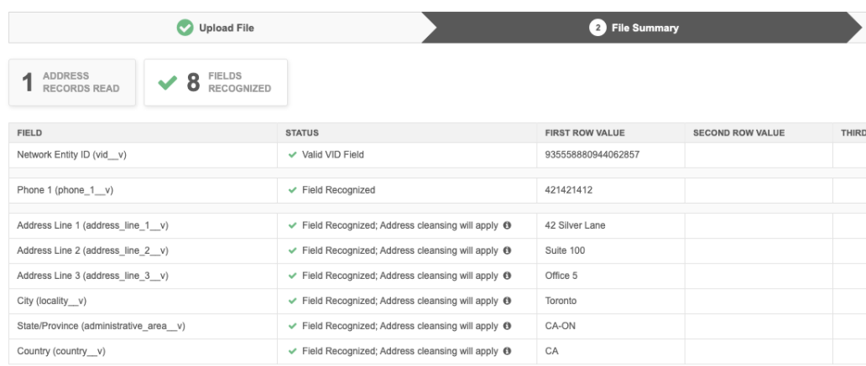Click the Address Records Read card
Viewport: 866px width, 366px height.
coord(71,82)
